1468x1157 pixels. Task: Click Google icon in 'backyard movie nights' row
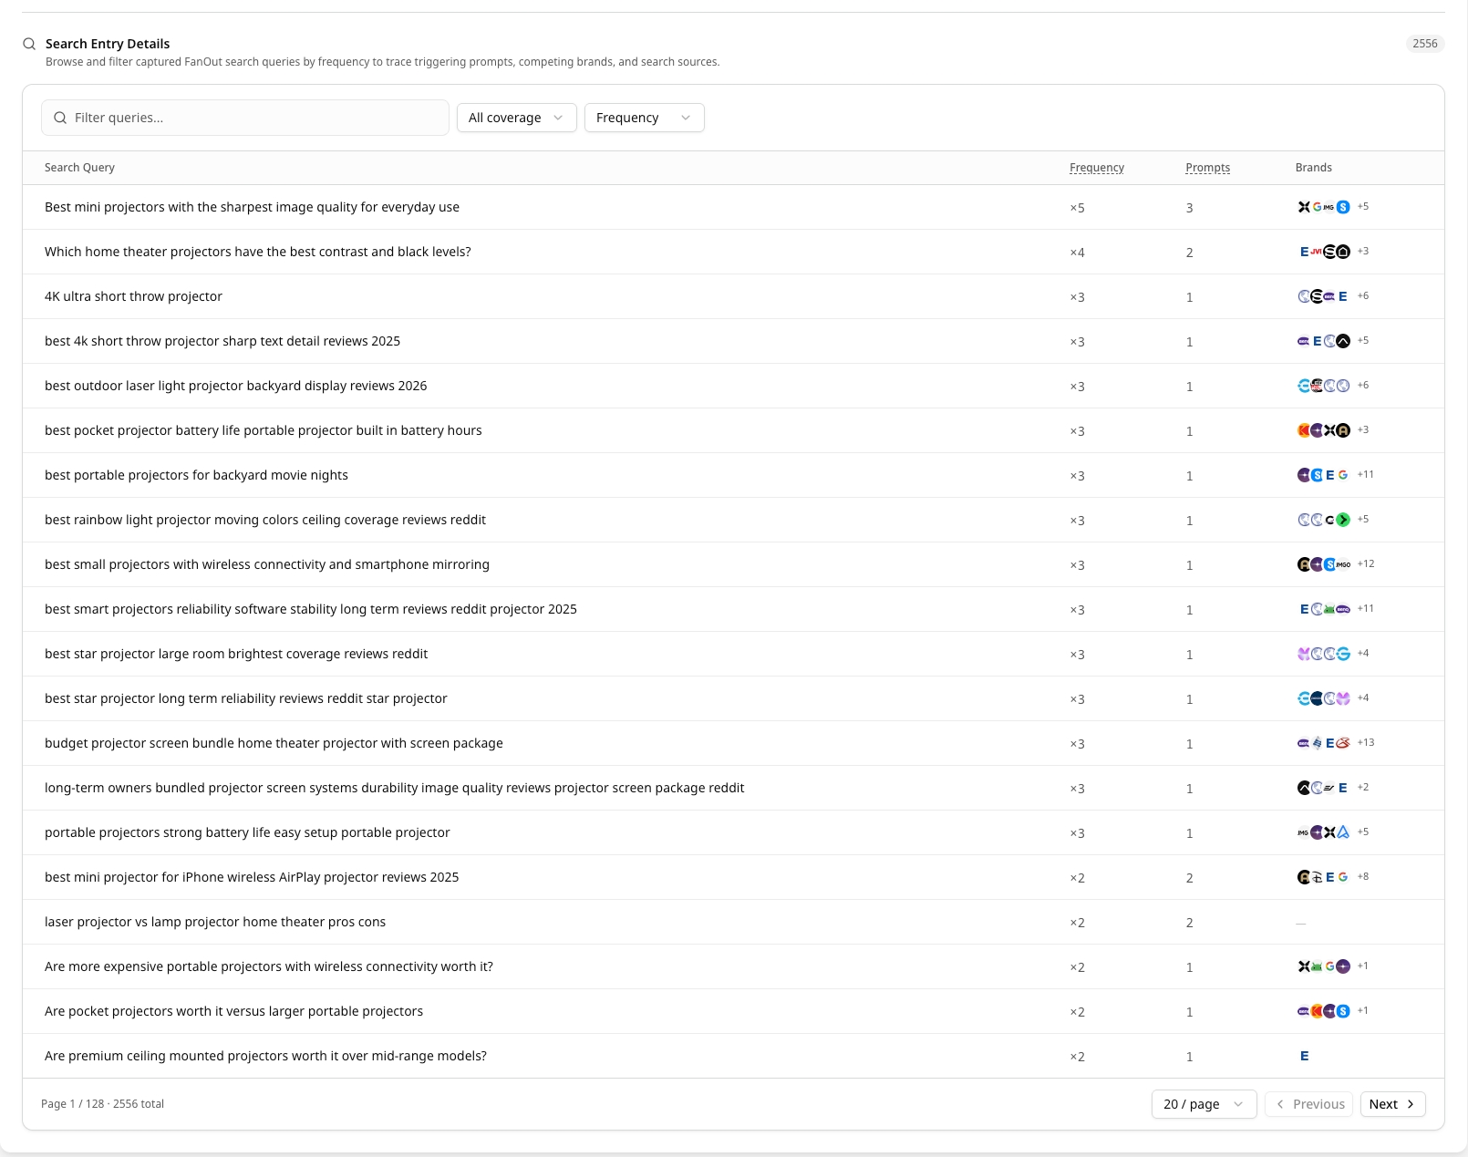pyautogui.click(x=1343, y=475)
